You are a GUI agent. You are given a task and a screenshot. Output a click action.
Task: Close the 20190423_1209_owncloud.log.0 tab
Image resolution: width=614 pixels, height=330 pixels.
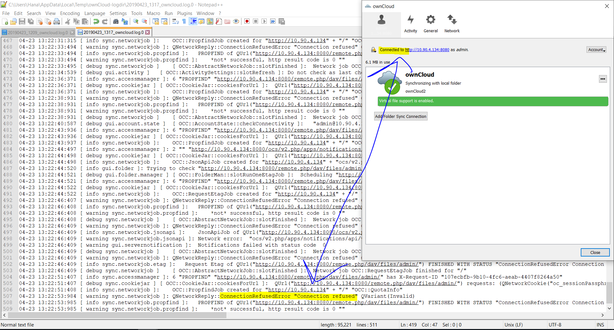pos(72,33)
